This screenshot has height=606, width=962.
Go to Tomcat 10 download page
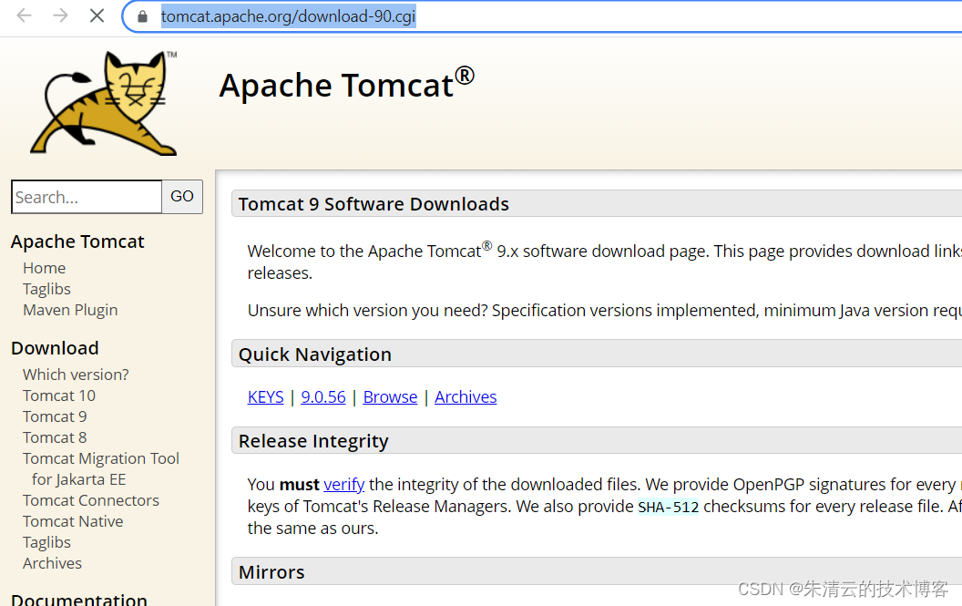pyautogui.click(x=59, y=395)
